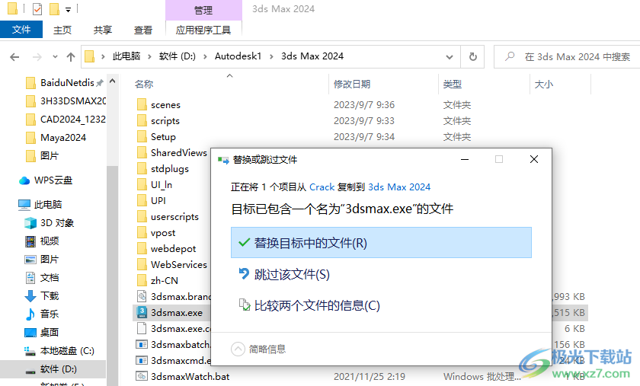Screen dimensions: 640x386
Task: Switch to the 查看 ribbon tab
Action: (143, 30)
